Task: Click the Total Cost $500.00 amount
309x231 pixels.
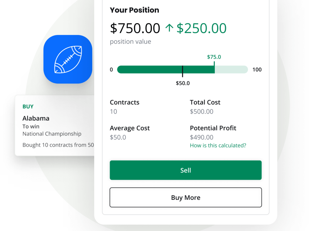Action: (202, 112)
